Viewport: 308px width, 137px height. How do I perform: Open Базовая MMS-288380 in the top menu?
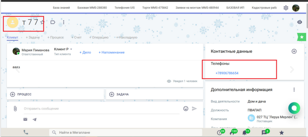tap(92, 8)
